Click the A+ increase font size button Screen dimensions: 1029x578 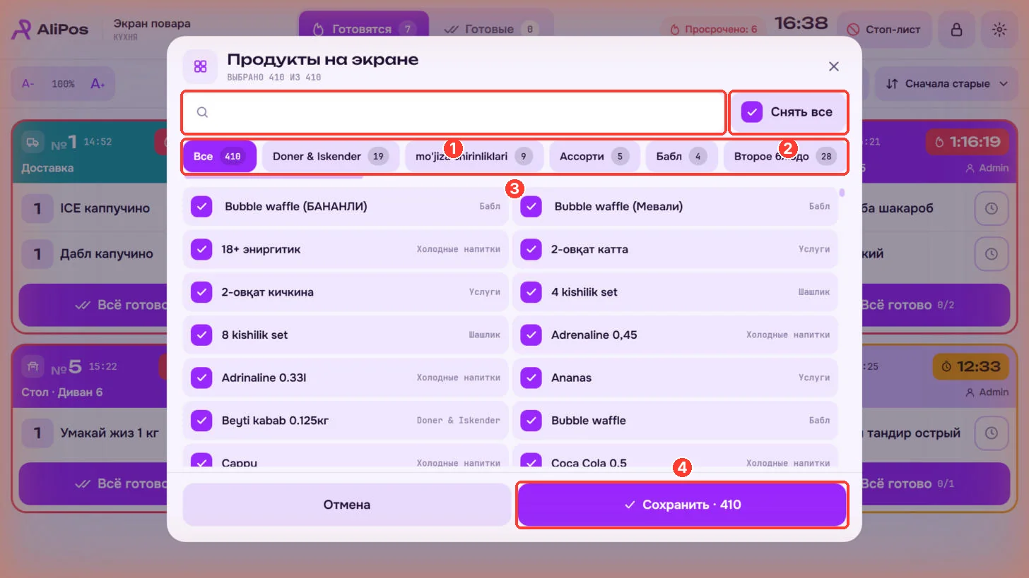click(98, 84)
